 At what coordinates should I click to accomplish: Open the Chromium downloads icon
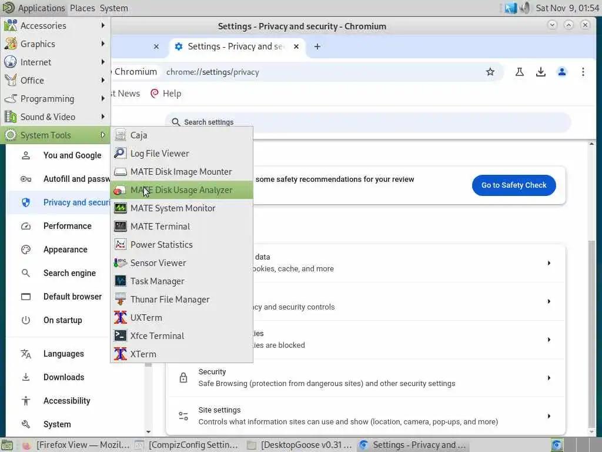coord(541,72)
